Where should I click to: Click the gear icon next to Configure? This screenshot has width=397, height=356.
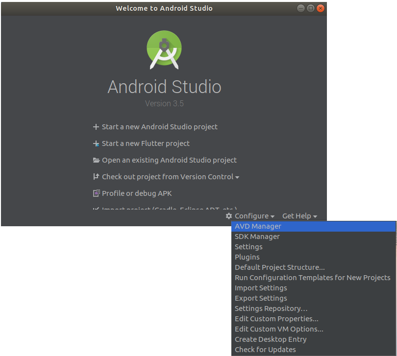228,215
